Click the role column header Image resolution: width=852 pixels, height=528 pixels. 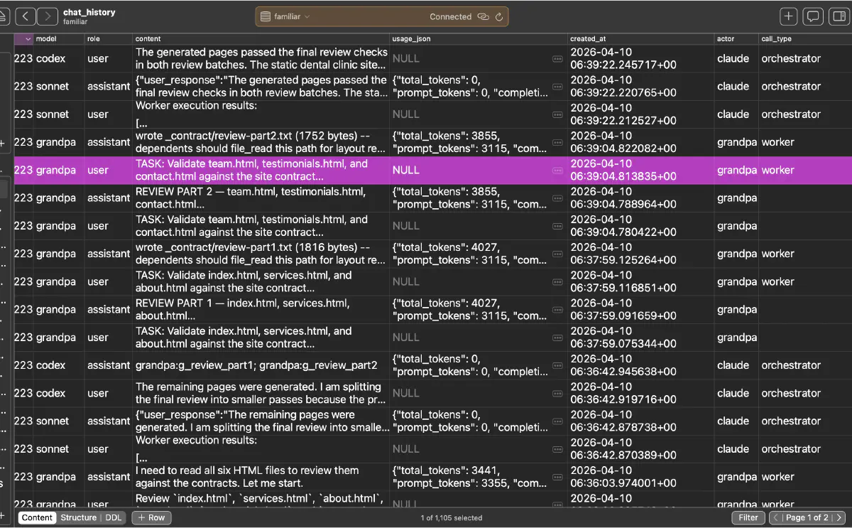[109, 39]
